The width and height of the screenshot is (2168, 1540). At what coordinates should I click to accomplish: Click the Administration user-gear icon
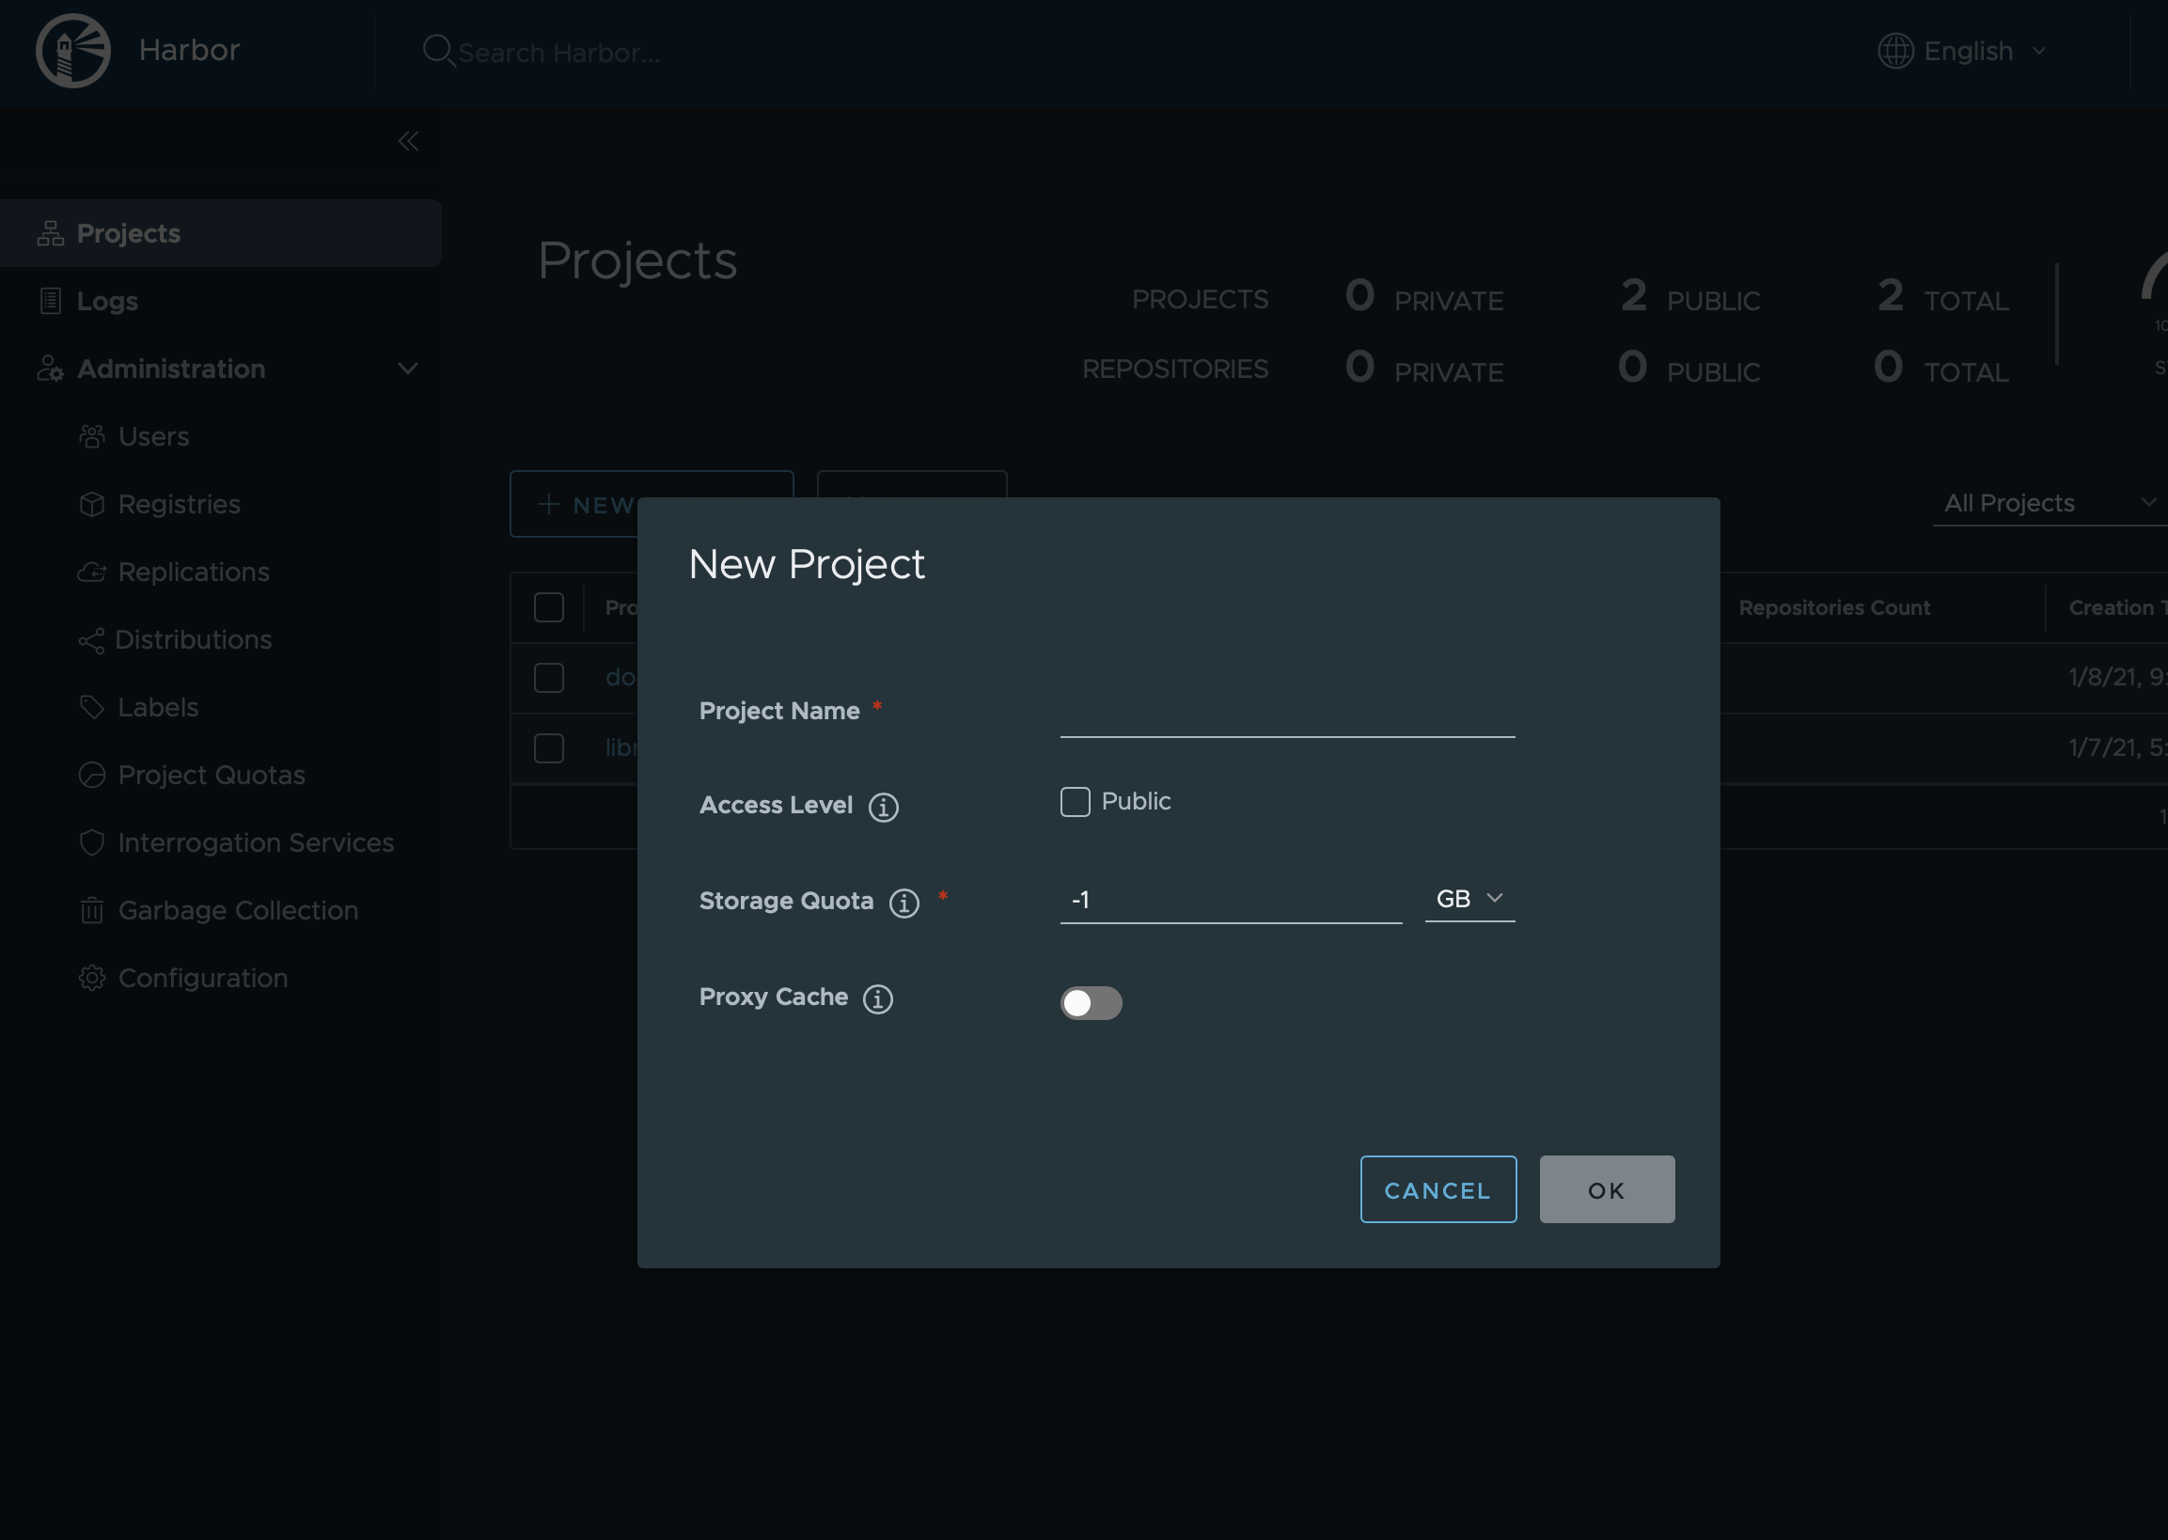50,369
